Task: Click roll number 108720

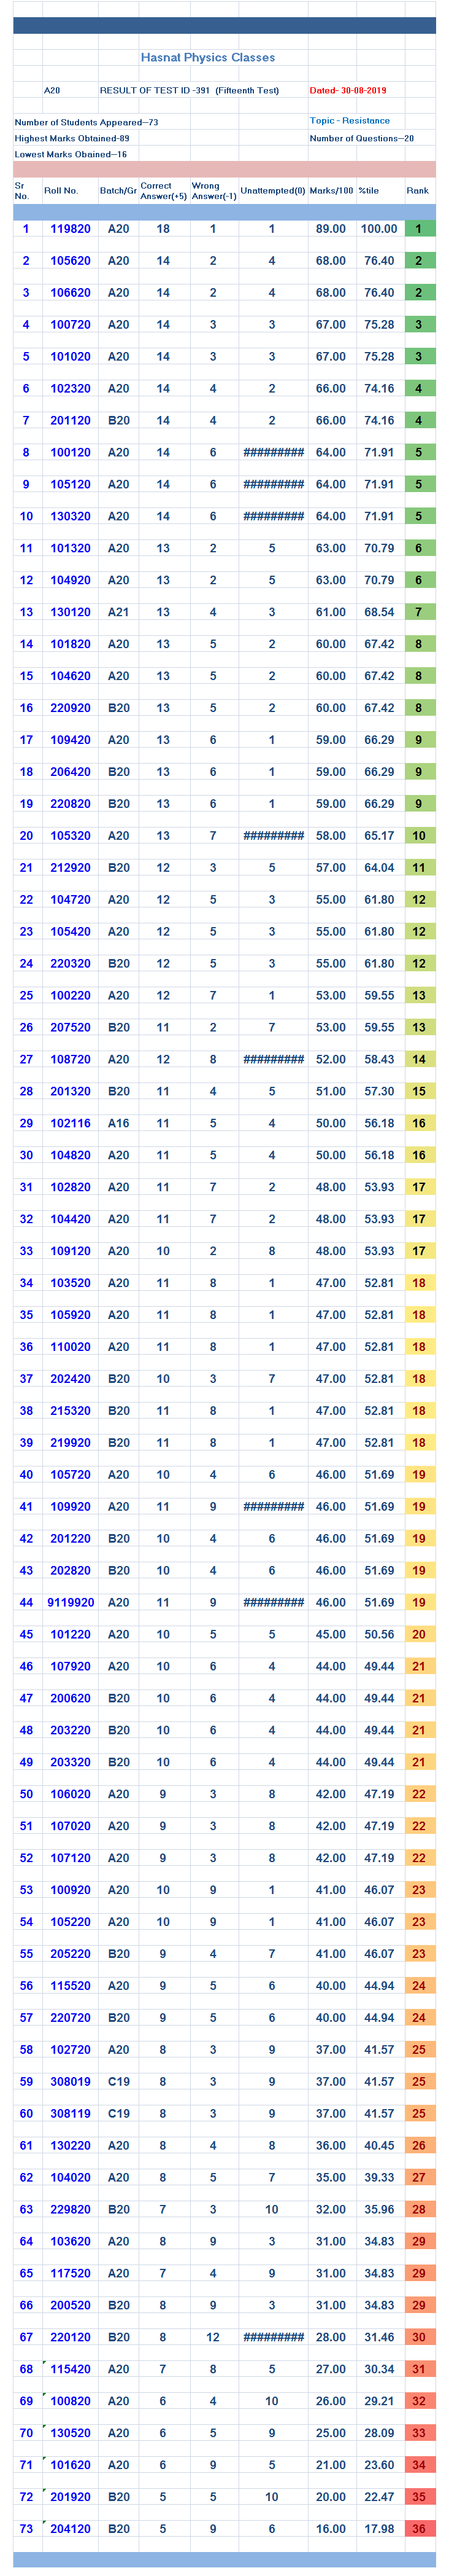Action: click(71, 1060)
